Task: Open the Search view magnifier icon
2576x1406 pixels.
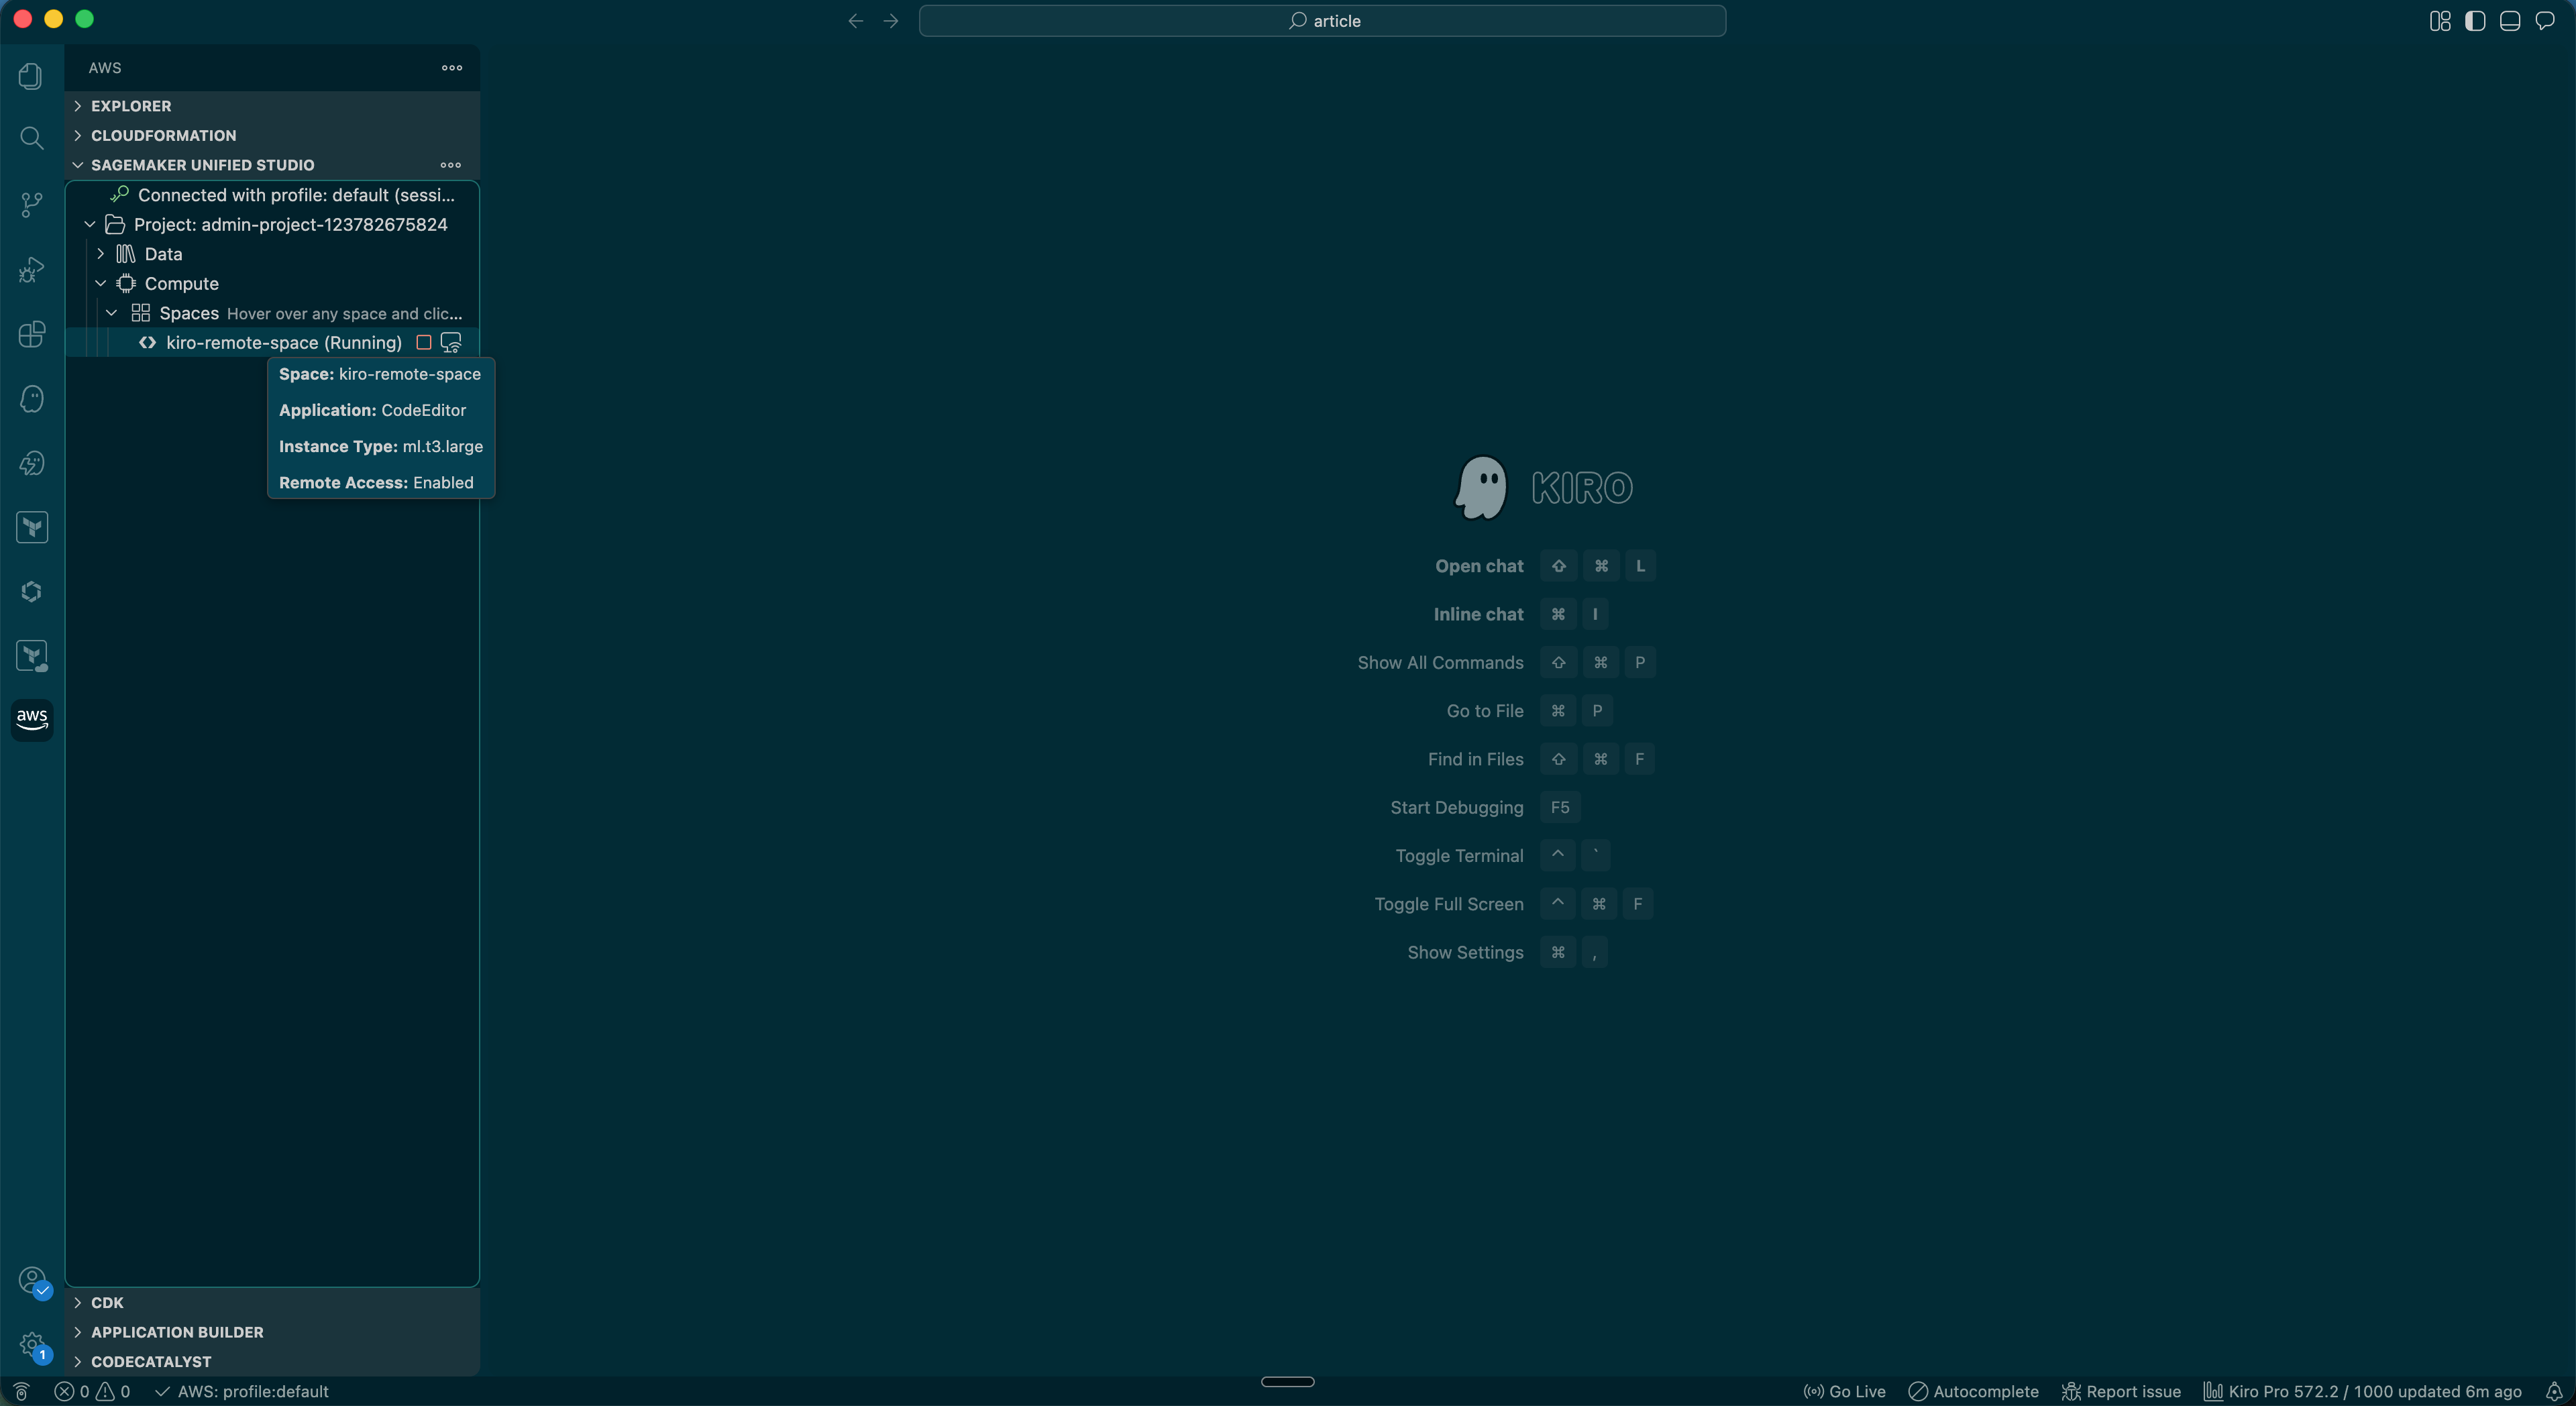Action: point(31,138)
